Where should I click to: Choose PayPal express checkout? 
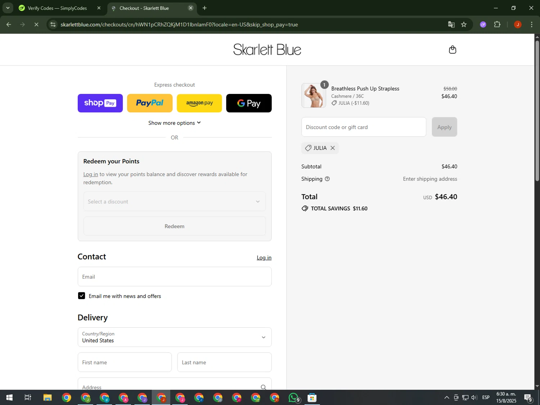[150, 103]
